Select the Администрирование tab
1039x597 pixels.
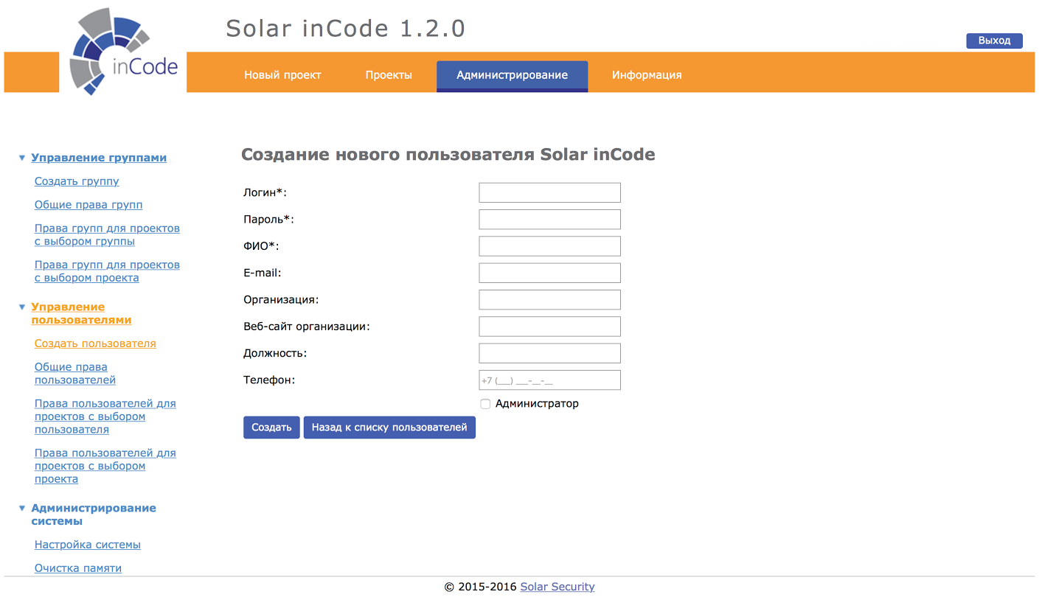[512, 75]
